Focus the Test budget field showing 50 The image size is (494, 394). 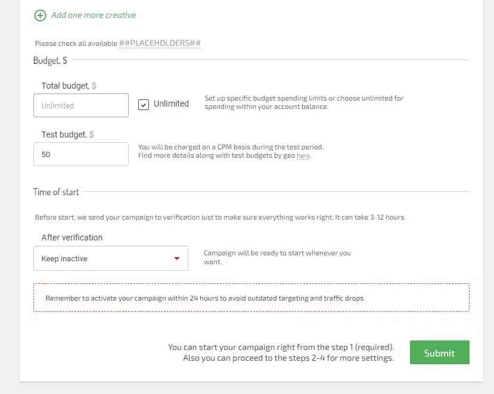(81, 154)
